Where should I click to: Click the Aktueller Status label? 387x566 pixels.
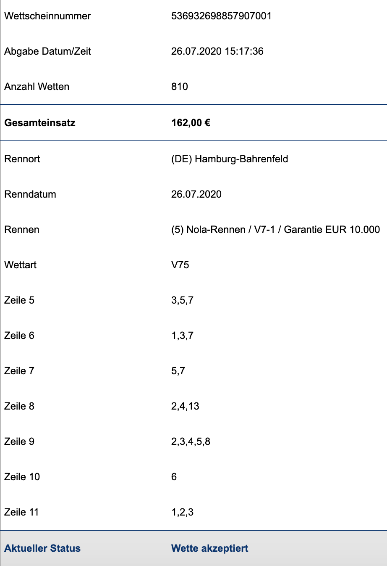tap(42, 548)
